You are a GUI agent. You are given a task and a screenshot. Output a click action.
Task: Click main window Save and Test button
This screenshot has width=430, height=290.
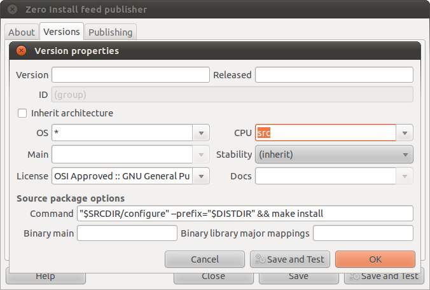point(384,278)
